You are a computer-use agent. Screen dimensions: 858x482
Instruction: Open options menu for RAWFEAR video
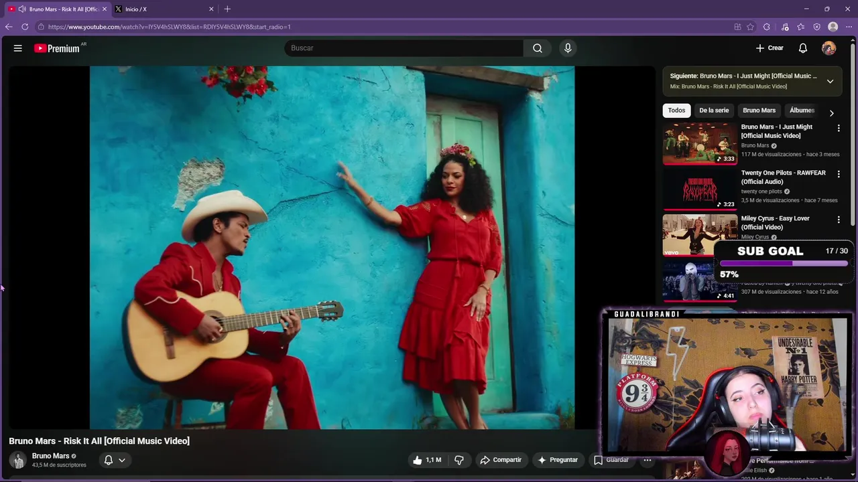[x=839, y=174]
